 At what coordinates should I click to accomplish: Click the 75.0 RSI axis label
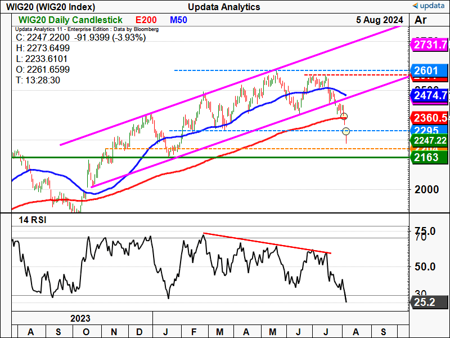tap(425, 231)
